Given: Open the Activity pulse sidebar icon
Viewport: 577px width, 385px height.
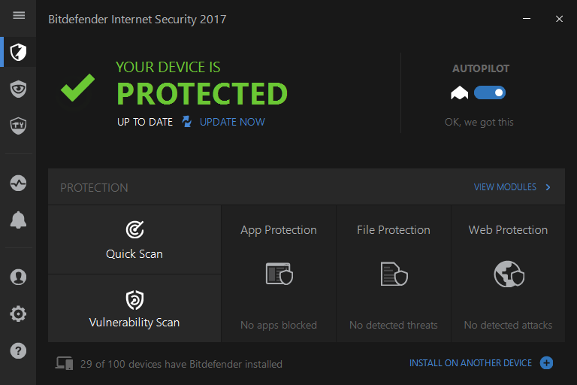Looking at the screenshot, I should pos(19,183).
